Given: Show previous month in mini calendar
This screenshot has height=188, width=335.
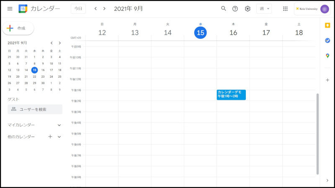Looking at the screenshot, I should (x=52, y=43).
